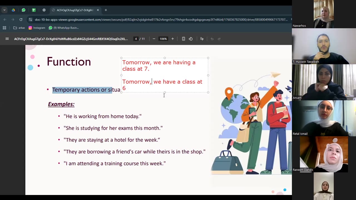Image resolution: width=356 pixels, height=200 pixels.
Task: Click the PDF document title text
Action: coord(71,39)
